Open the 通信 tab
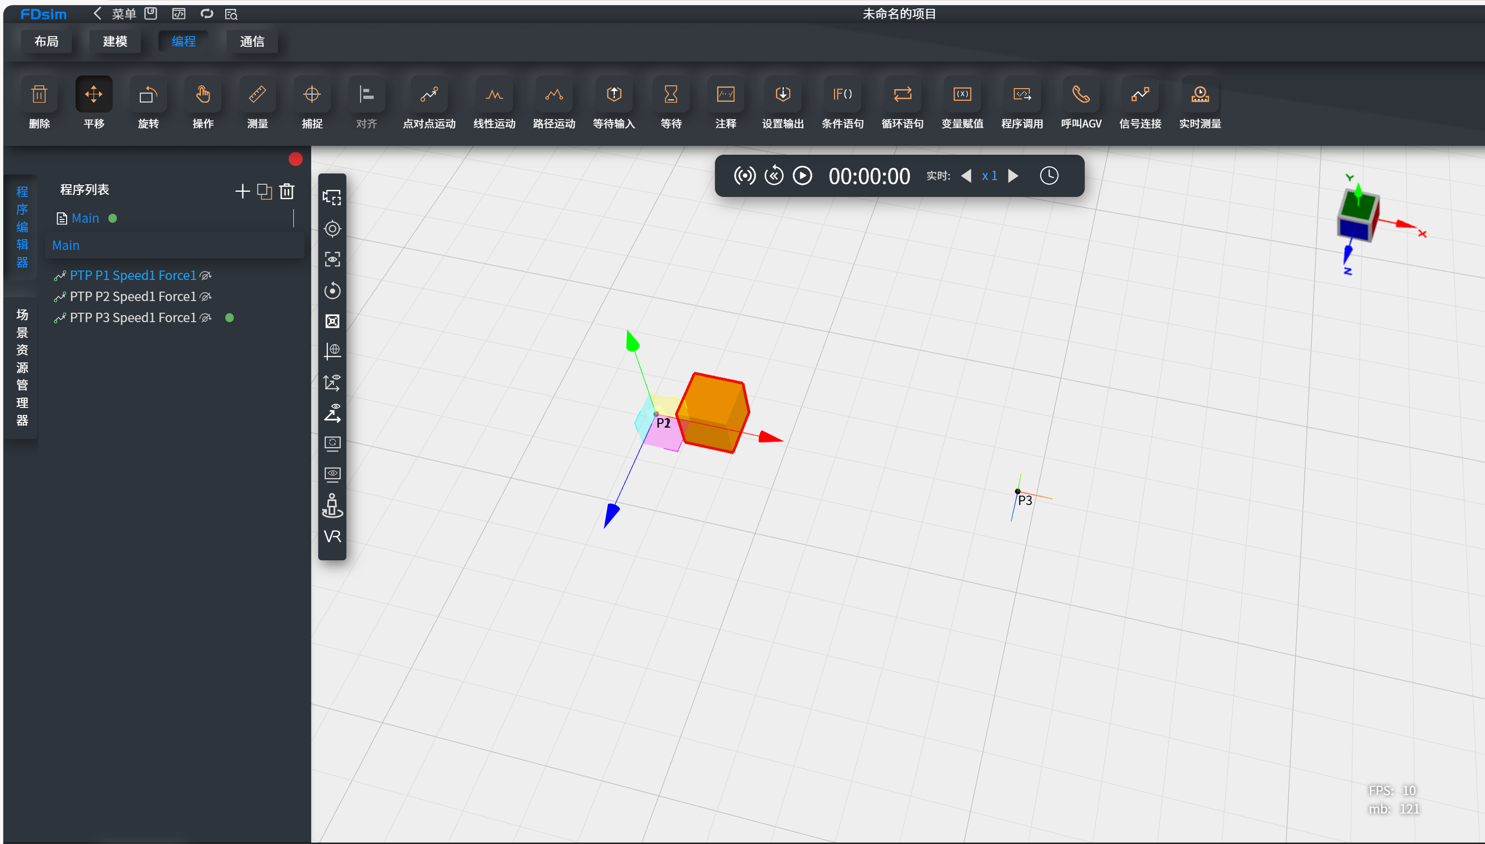The height and width of the screenshot is (844, 1485). [x=252, y=42]
